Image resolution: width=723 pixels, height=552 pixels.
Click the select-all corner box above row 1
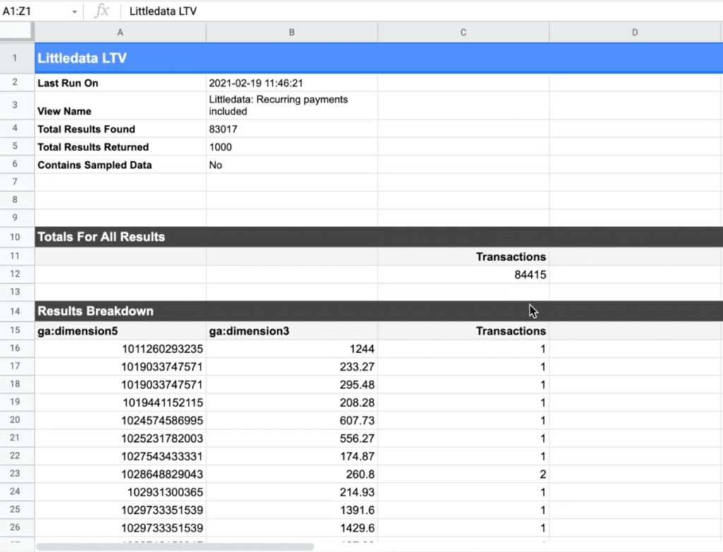pyautogui.click(x=17, y=32)
